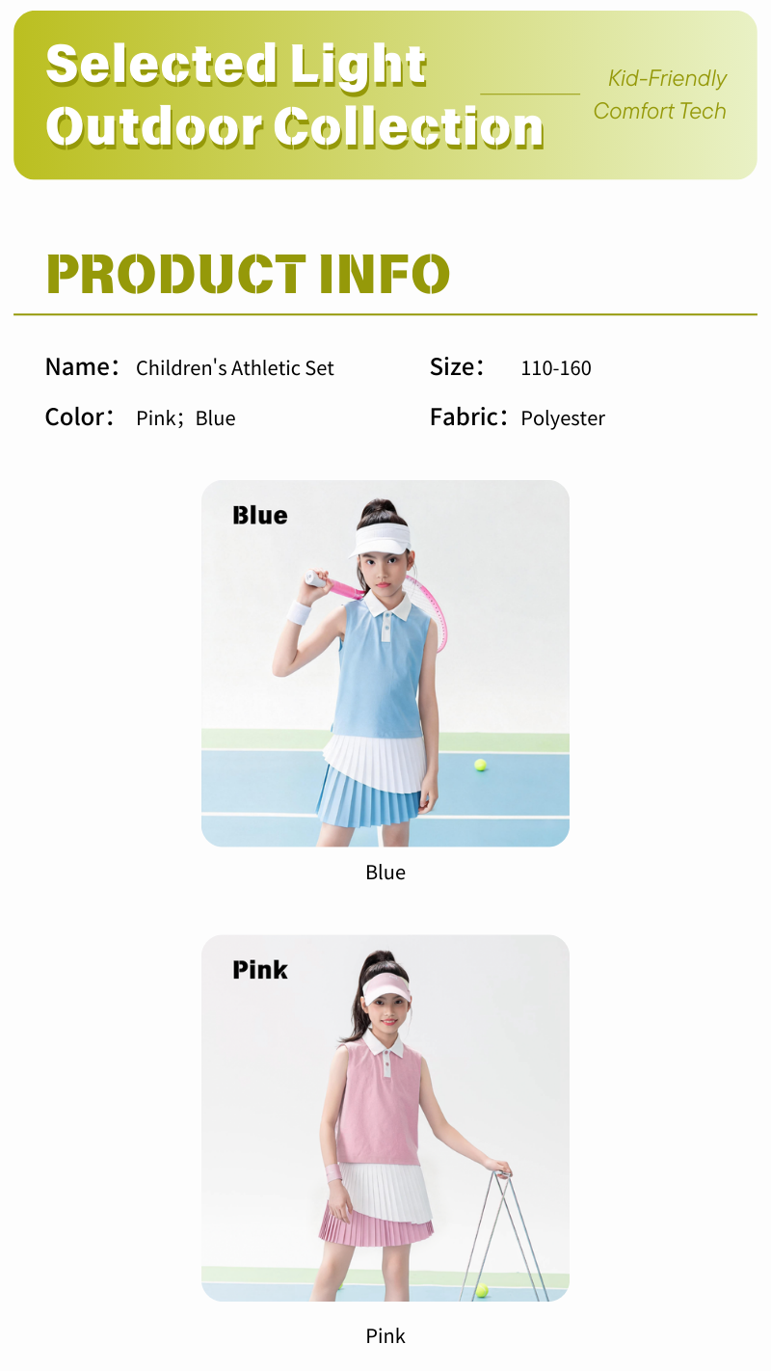Click the Color field label
Screen dimensions: 771x1371
80,417
